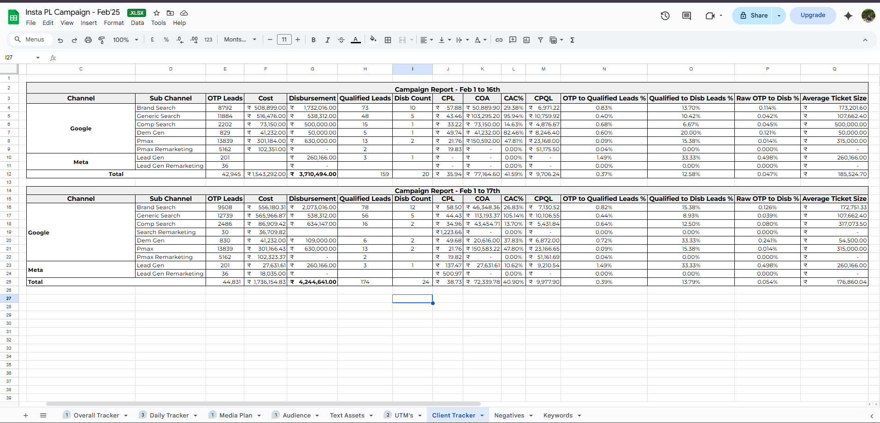This screenshot has width=880, height=423.
Task: Expand the font family dropdown
Action: [x=240, y=40]
